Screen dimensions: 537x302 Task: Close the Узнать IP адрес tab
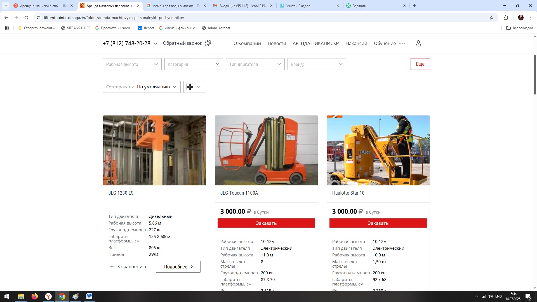pos(338,6)
